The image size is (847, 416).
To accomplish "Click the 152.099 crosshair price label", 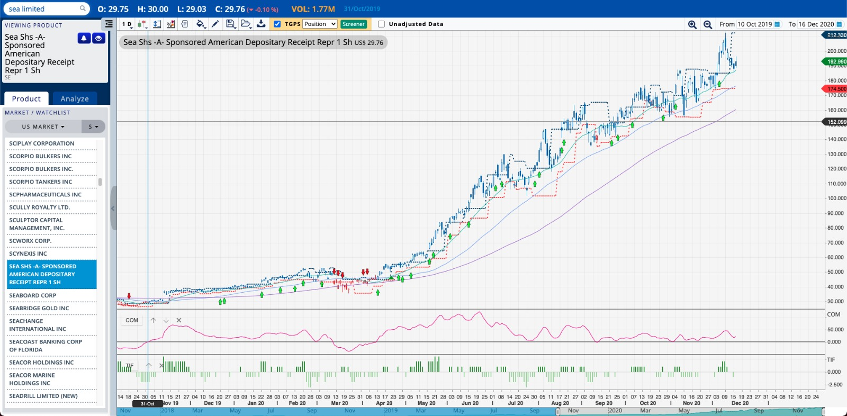I will pyautogui.click(x=835, y=122).
